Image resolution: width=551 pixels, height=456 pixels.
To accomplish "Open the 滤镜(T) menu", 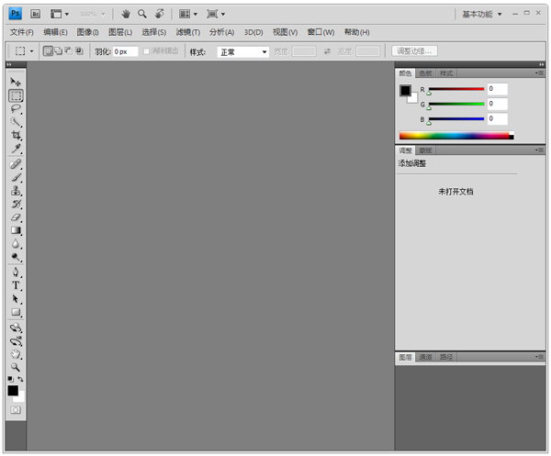I will (187, 32).
